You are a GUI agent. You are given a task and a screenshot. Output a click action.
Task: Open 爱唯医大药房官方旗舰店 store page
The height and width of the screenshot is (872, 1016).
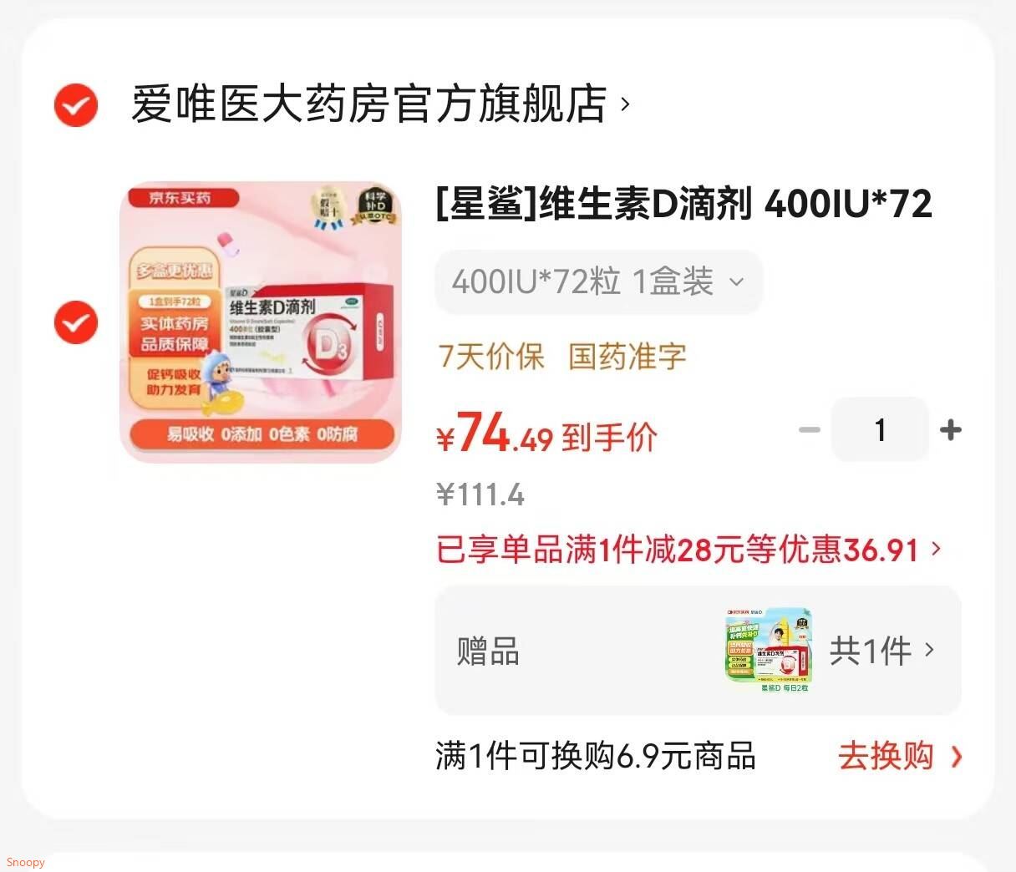point(368,104)
